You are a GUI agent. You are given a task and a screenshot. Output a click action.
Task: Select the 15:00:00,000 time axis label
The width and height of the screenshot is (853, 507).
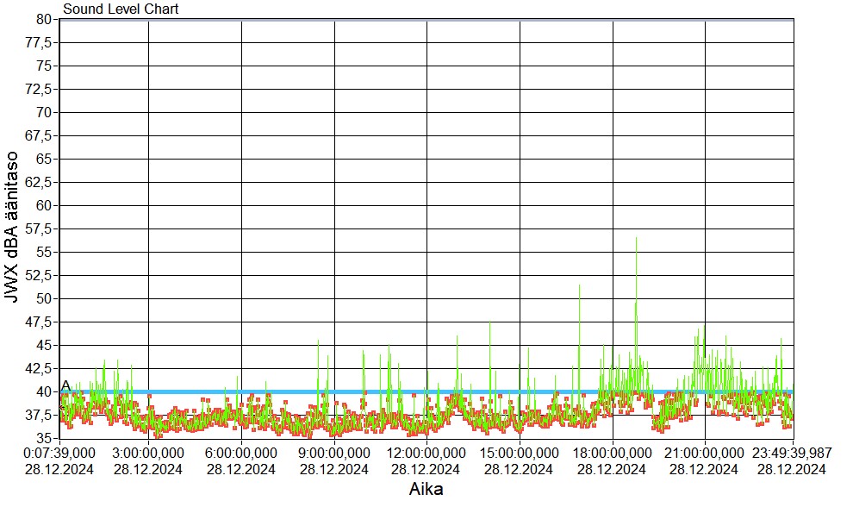(520, 453)
